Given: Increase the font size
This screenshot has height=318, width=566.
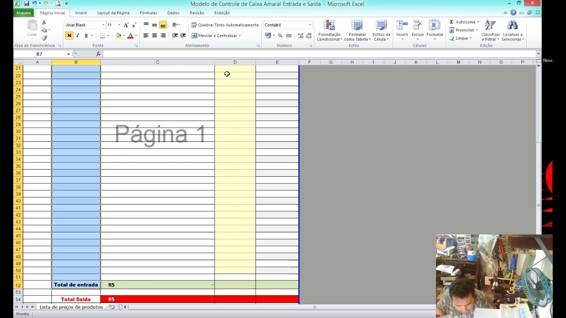Looking at the screenshot, I should click(126, 25).
